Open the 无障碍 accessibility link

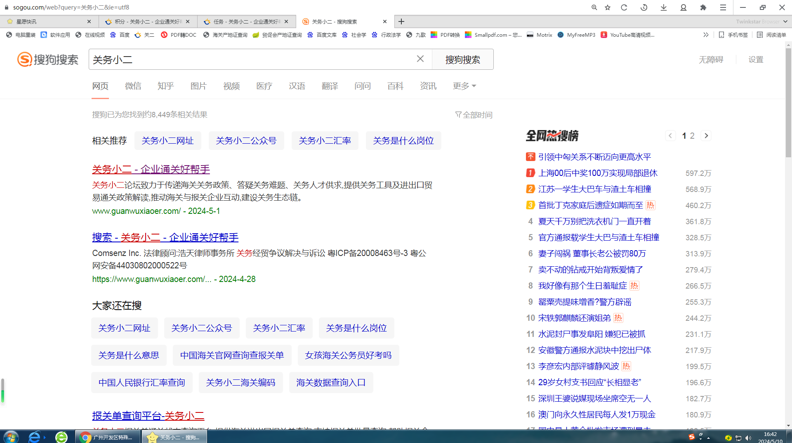click(x=711, y=59)
